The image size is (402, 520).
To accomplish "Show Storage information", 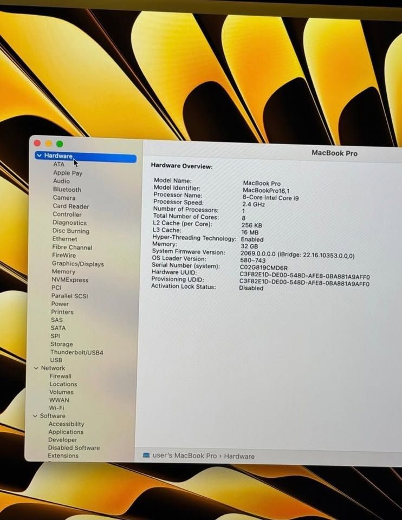I will point(61,344).
